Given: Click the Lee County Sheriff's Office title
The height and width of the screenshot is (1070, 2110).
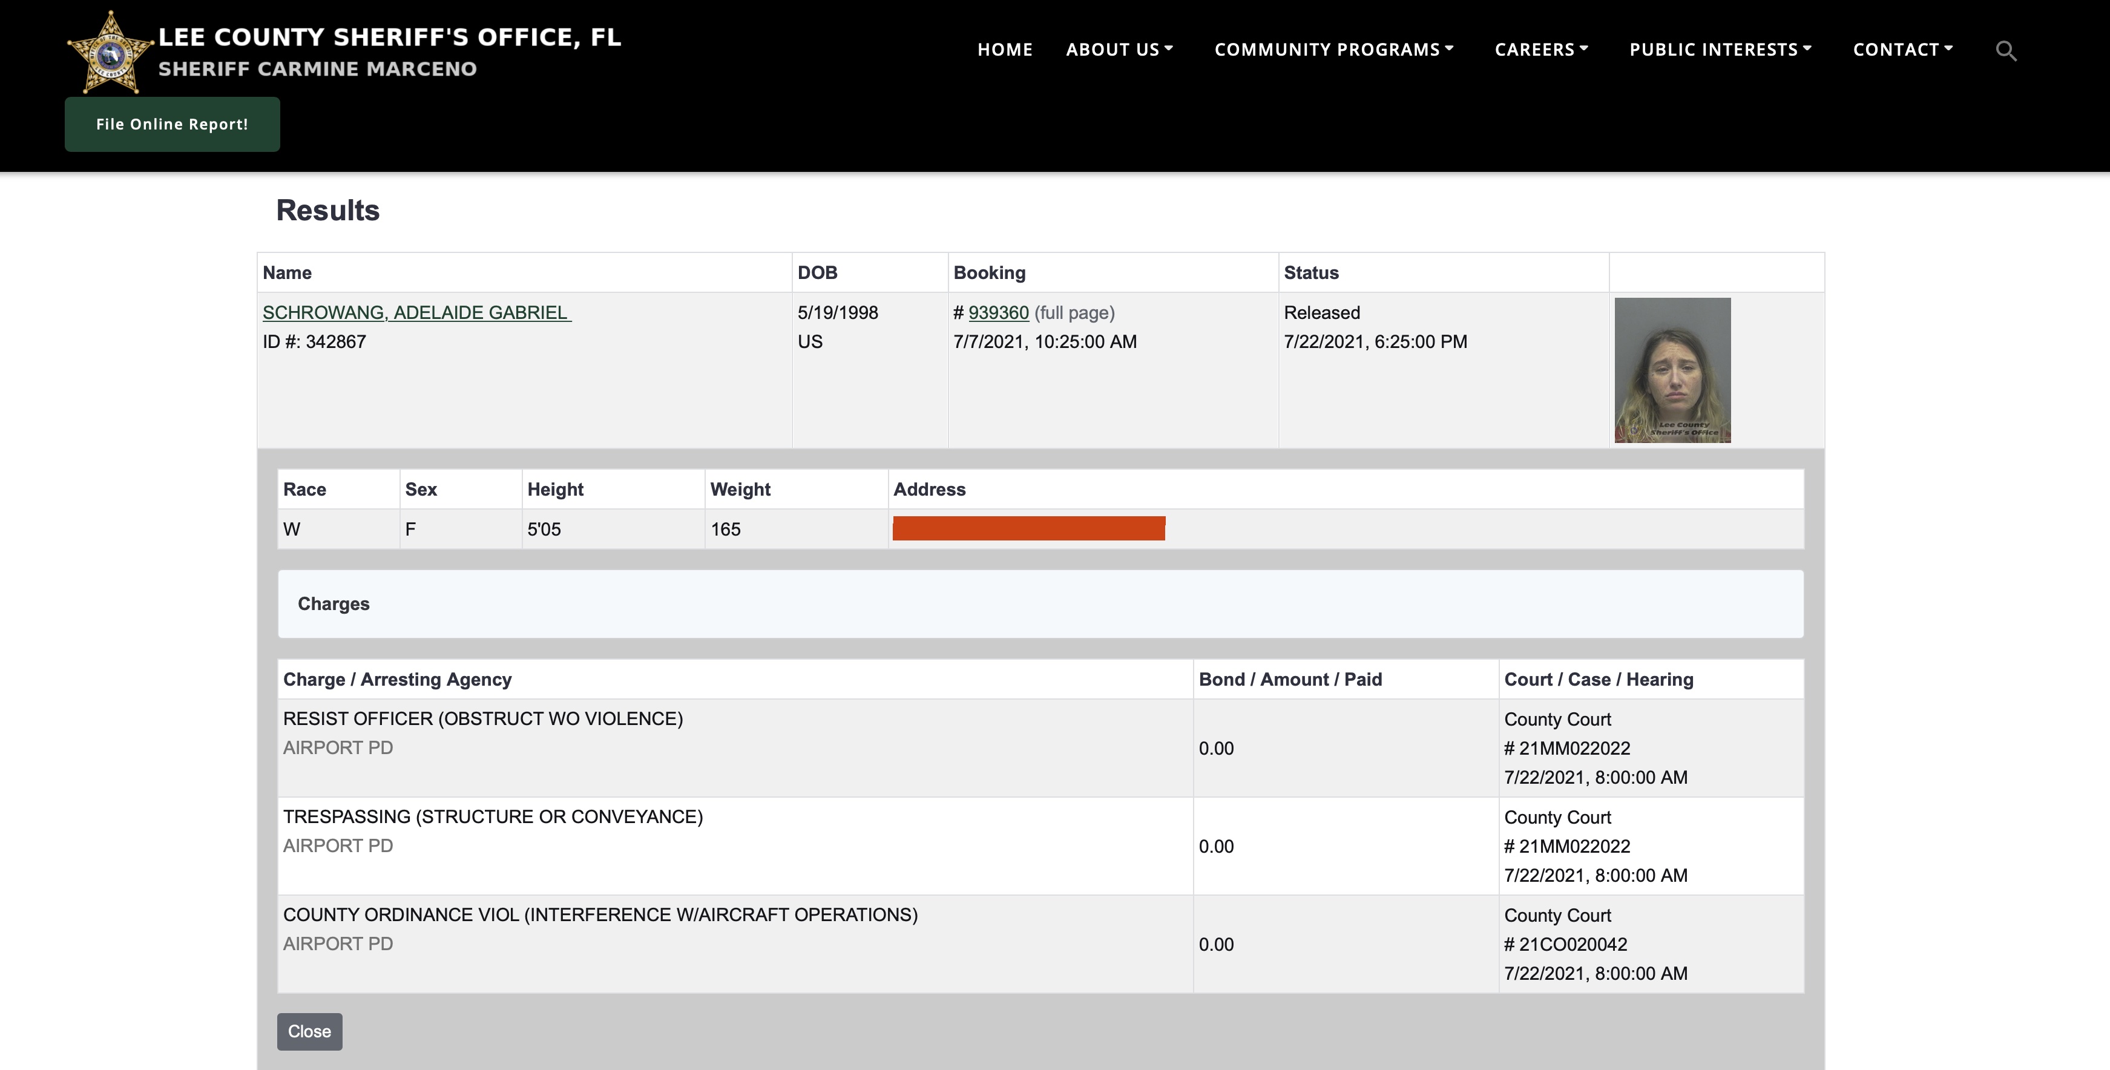Looking at the screenshot, I should click(389, 37).
